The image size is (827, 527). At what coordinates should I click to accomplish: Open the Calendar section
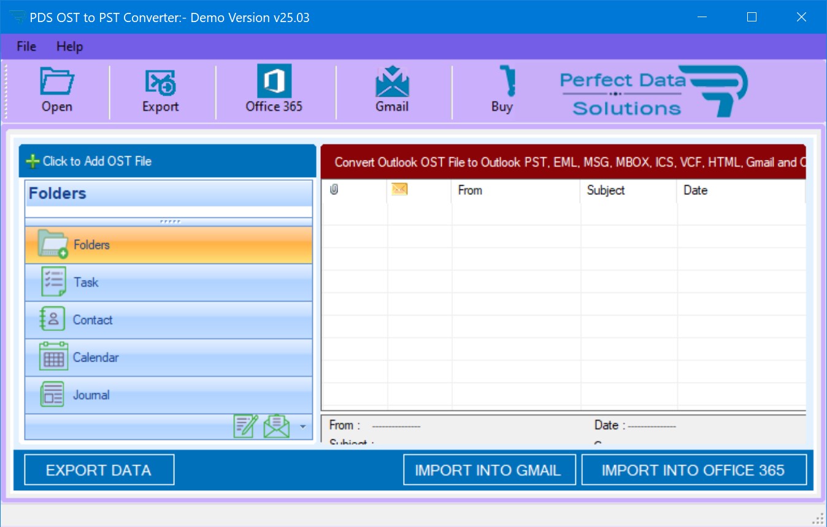pyautogui.click(x=169, y=357)
